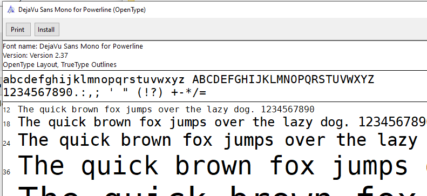Click the size 24 label
This screenshot has height=196, width=427.
tap(6, 143)
